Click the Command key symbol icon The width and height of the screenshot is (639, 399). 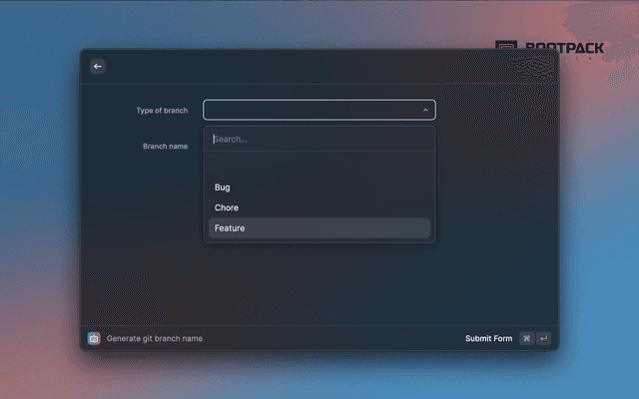click(x=526, y=338)
